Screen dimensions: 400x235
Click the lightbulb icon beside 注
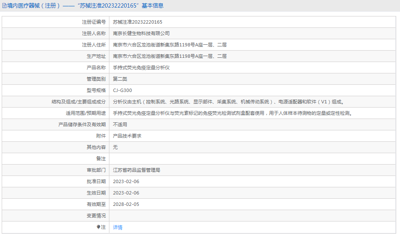click(x=98, y=227)
